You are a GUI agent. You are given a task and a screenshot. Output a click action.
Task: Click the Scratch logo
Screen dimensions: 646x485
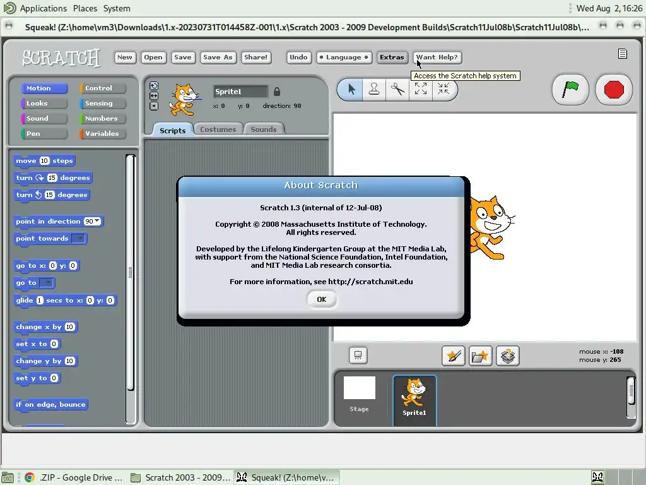[x=61, y=57]
